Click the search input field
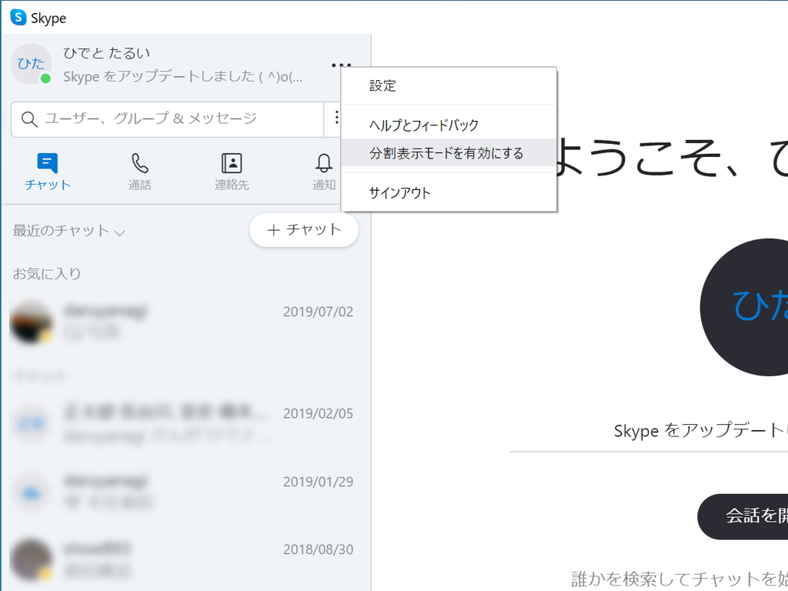Viewport: 788px width, 591px height. 154,118
